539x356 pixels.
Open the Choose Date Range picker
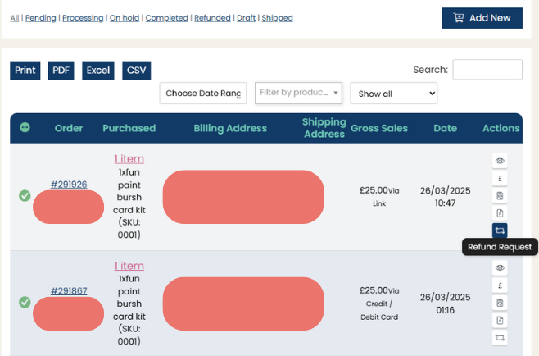pos(203,94)
